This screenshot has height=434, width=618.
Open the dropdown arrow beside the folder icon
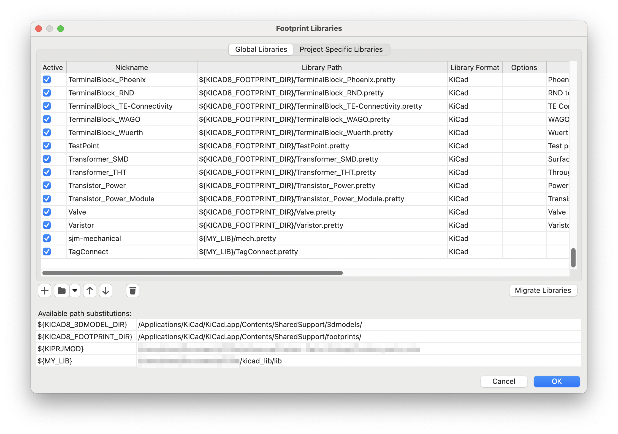[x=75, y=291]
